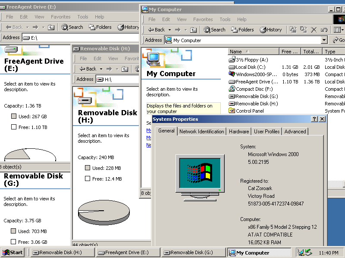This screenshot has width=345, height=258.
Task: Click the Delete X icon in My Computer toolbar
Action: click(x=314, y=30)
